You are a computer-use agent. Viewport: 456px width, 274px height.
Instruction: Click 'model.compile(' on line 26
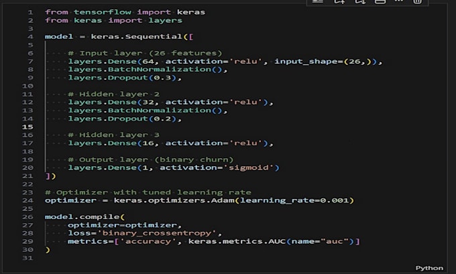point(84,217)
